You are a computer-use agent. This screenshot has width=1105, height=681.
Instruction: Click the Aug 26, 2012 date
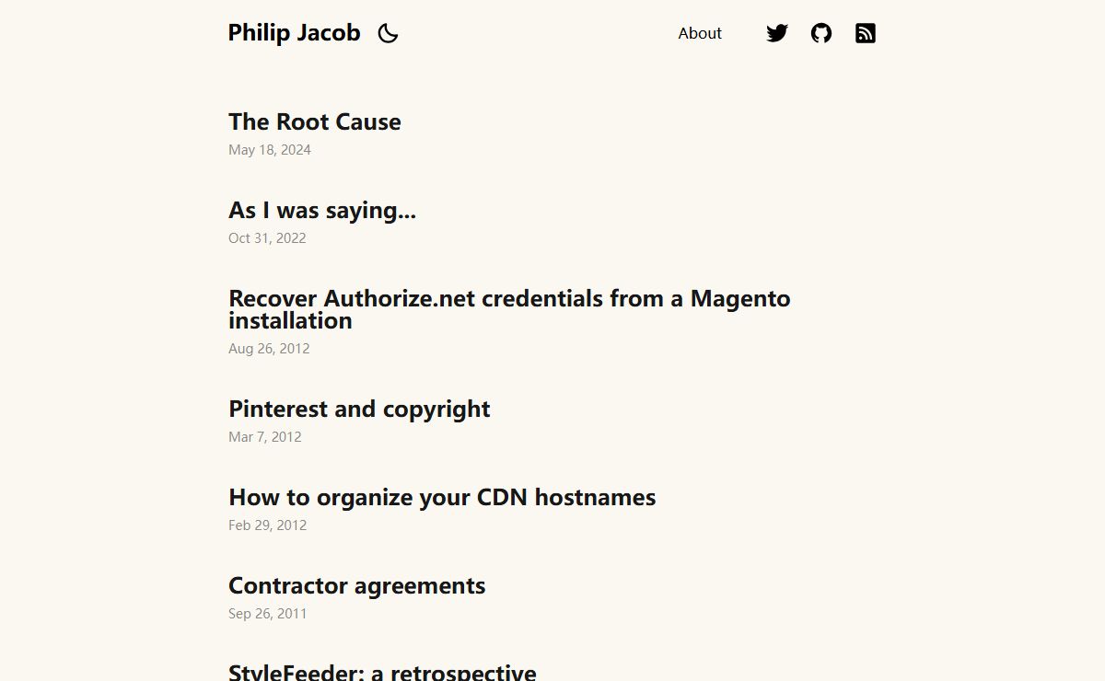point(269,349)
